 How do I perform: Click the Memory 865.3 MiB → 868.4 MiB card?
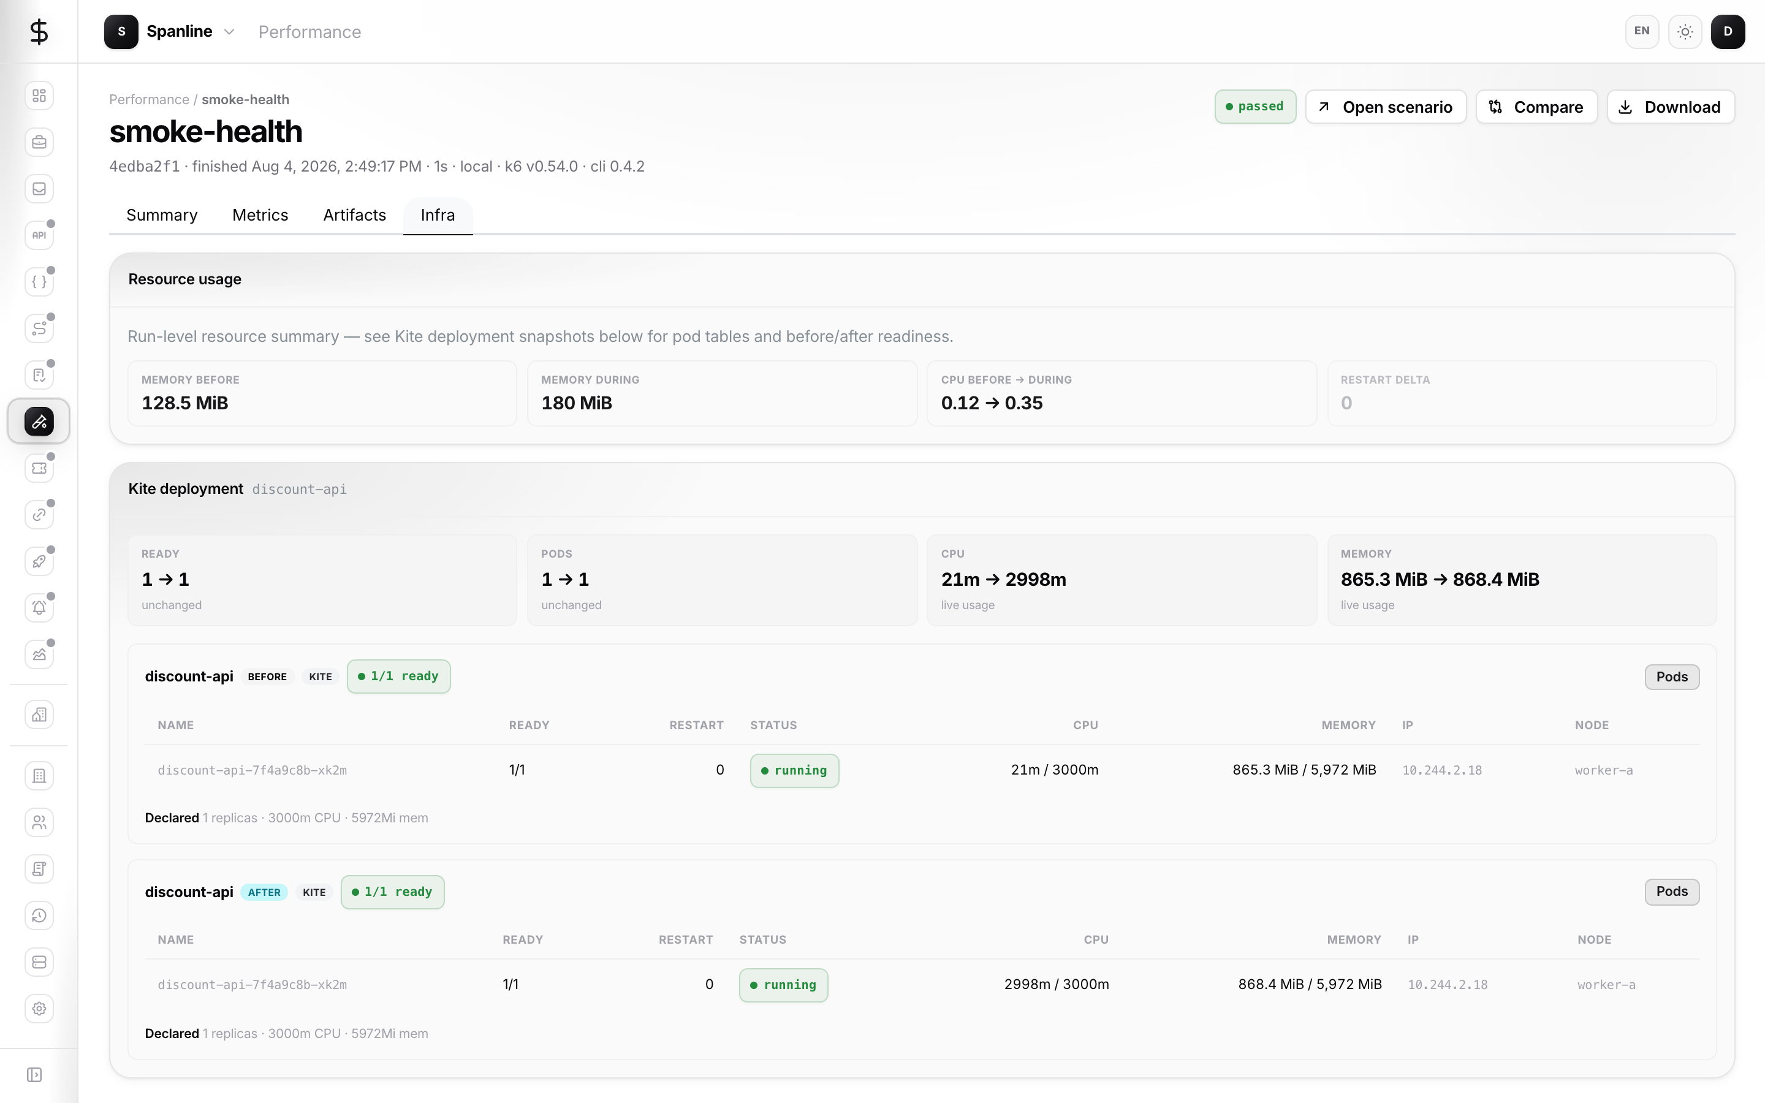point(1522,580)
